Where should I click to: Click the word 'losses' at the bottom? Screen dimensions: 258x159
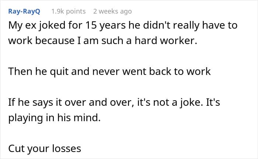[66, 148]
